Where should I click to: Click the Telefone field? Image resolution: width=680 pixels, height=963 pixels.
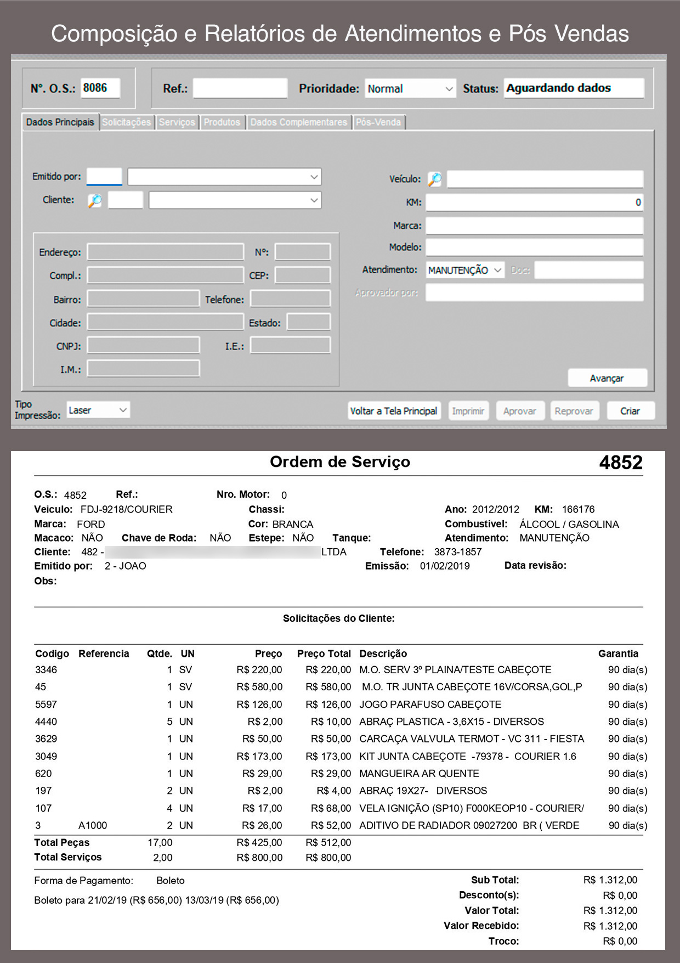291,299
